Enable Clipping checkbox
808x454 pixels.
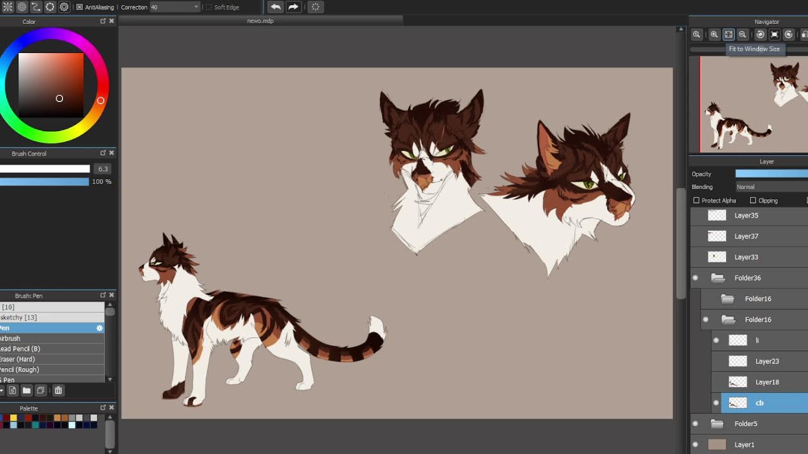[752, 201]
